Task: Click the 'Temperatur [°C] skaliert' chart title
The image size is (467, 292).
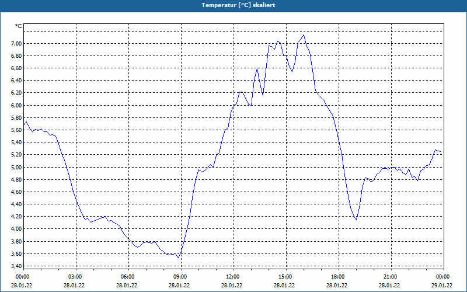Action: (238, 5)
